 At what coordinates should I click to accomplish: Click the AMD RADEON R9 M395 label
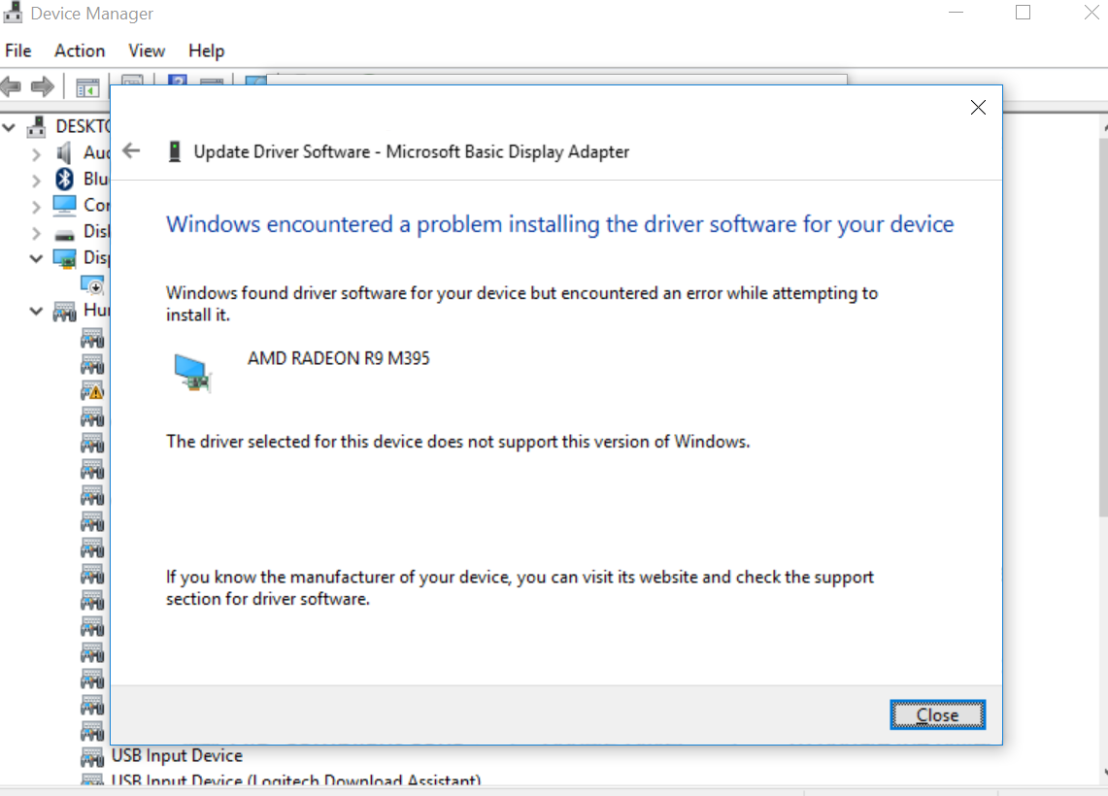[x=339, y=358]
